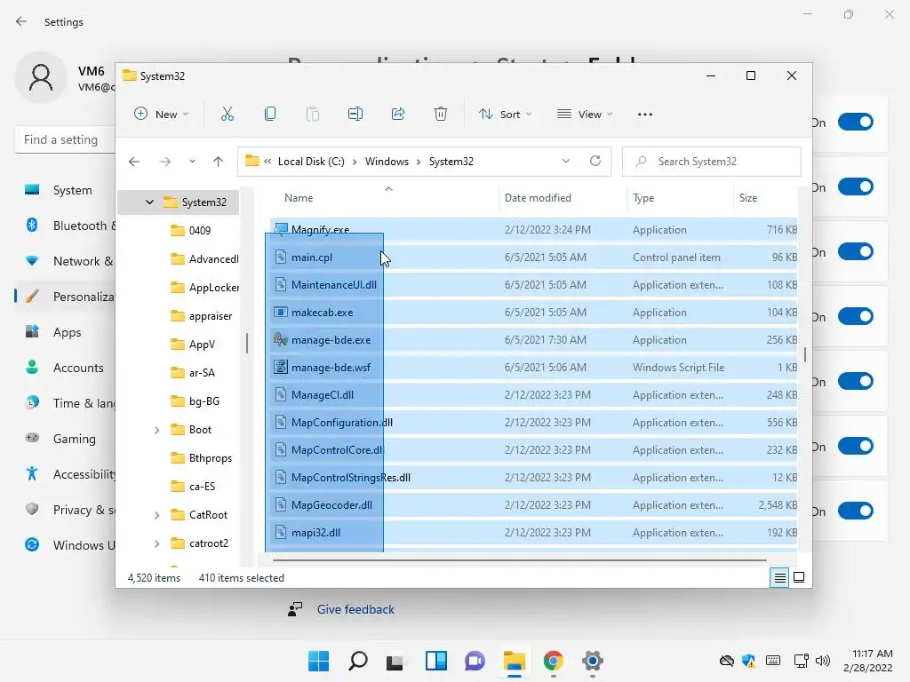The width and height of the screenshot is (910, 682).
Task: Click the clock showing 11:17 AM
Action: tap(872, 654)
